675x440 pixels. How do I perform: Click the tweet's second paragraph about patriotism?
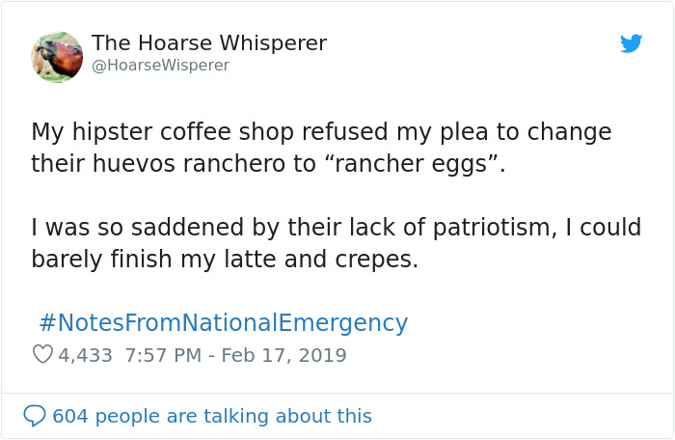[337, 243]
